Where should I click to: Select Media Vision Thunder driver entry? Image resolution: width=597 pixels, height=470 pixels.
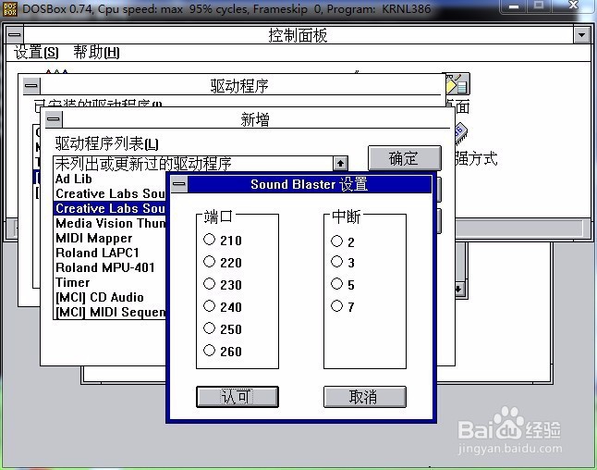click(110, 223)
